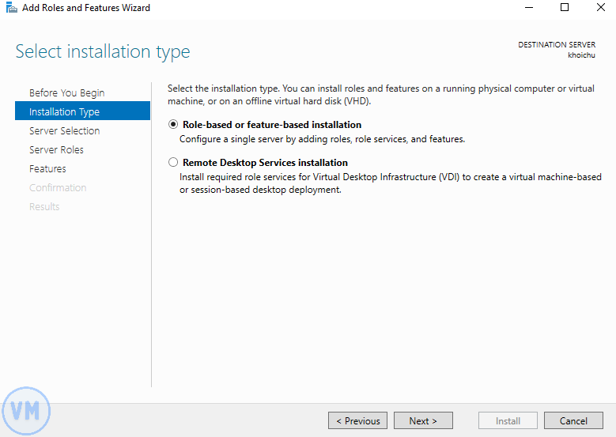
Task: Jump to the Server Roles step
Action: point(56,149)
